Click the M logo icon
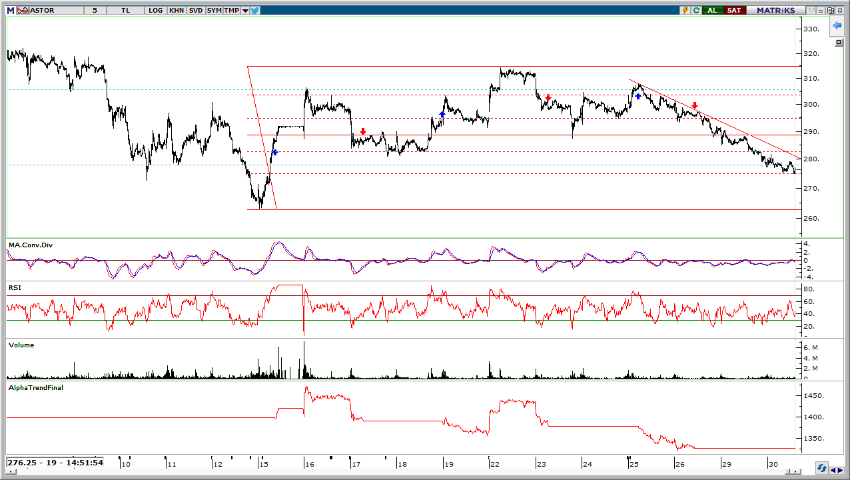 tap(10, 11)
